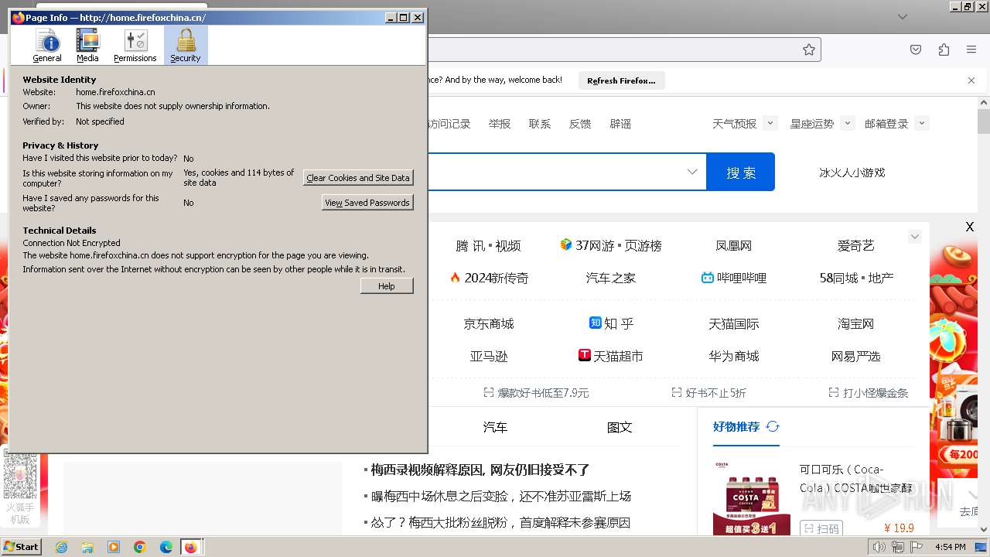
Task: Launch Microsoft Edge from taskbar
Action: pyautogui.click(x=166, y=547)
